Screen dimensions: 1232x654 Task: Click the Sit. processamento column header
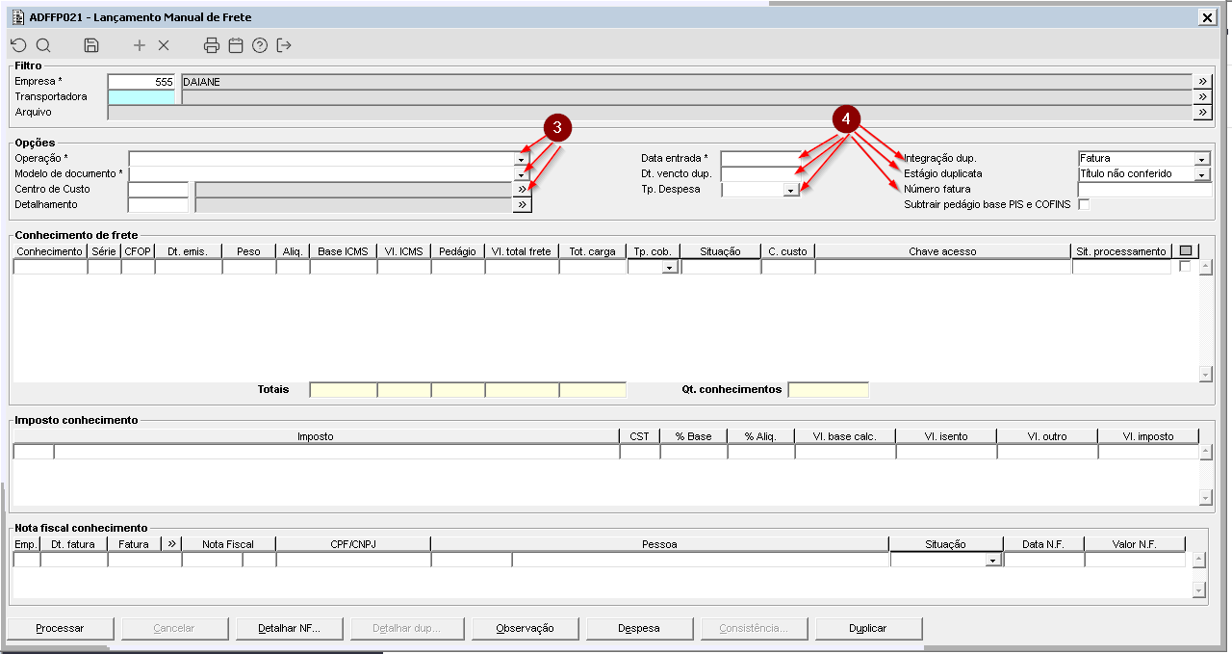click(1121, 251)
